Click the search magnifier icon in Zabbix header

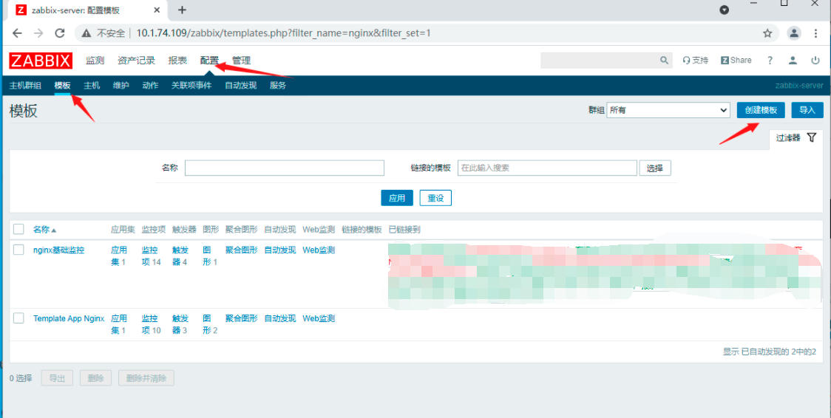click(x=664, y=61)
